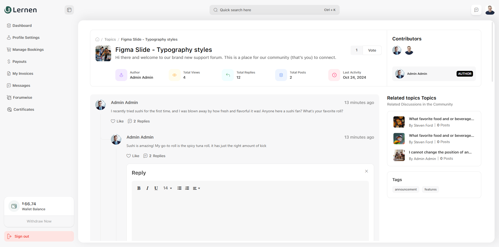Screen dimensions: 499x247
Task: Like the sushi post by Admin Admin
Action: tap(117, 121)
